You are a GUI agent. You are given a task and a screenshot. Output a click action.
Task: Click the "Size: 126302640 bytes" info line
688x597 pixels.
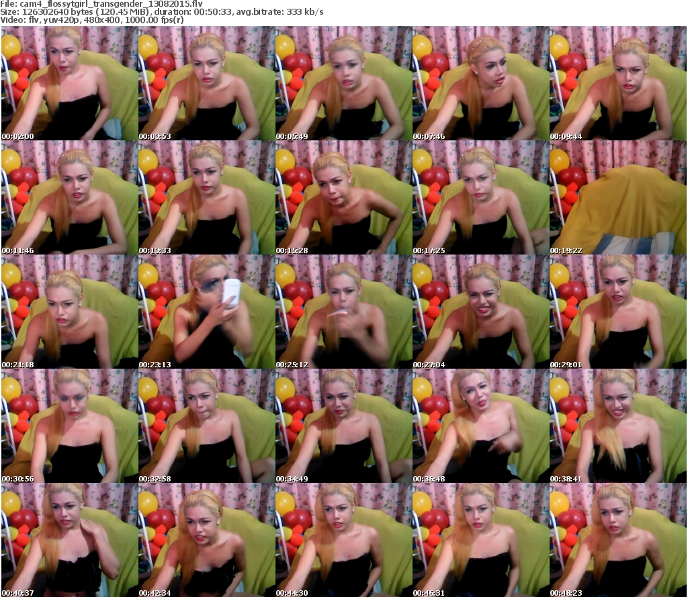162,12
